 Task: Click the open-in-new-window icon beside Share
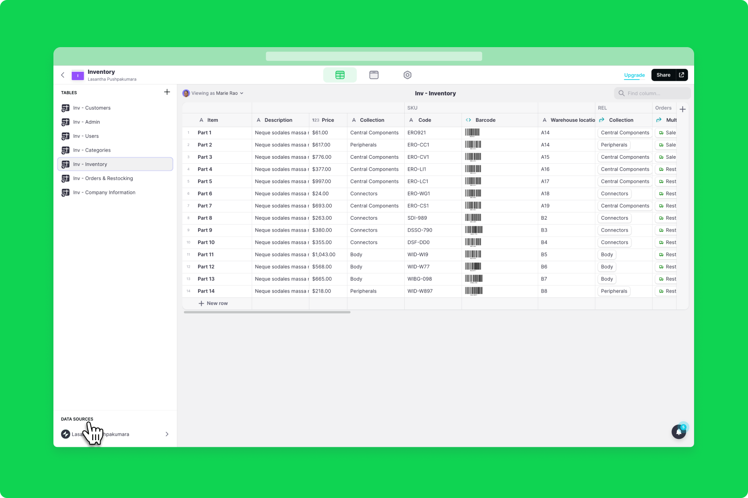(682, 75)
